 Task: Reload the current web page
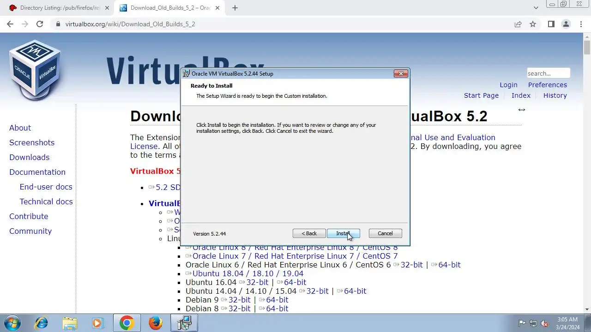tap(40, 24)
